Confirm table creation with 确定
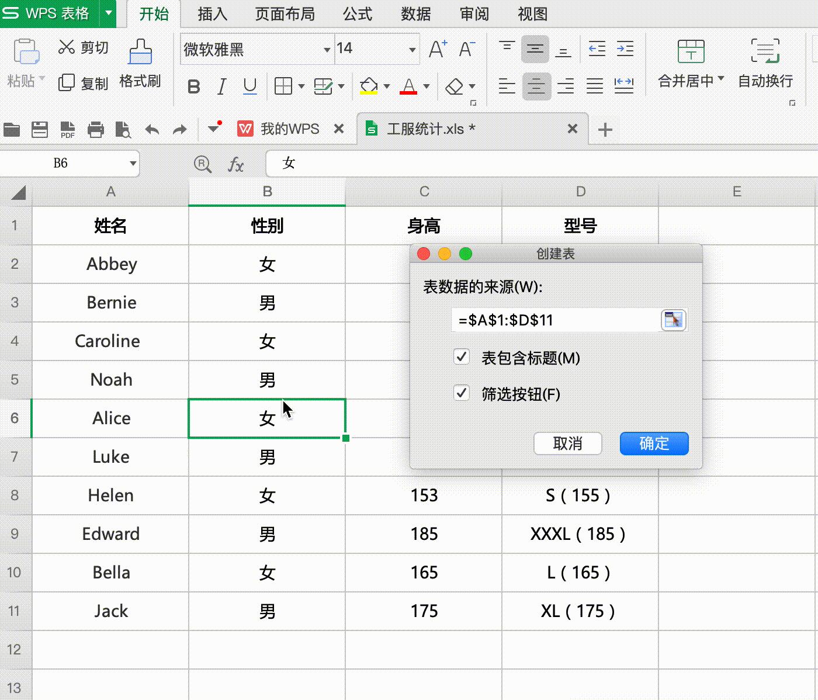This screenshot has width=818, height=700. click(x=653, y=443)
